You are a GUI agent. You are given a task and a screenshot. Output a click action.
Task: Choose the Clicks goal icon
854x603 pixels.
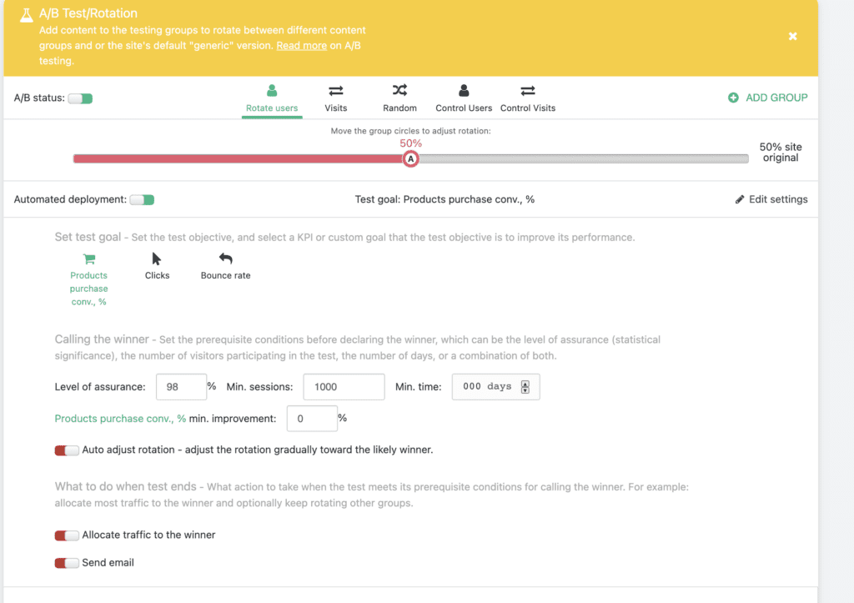157,259
